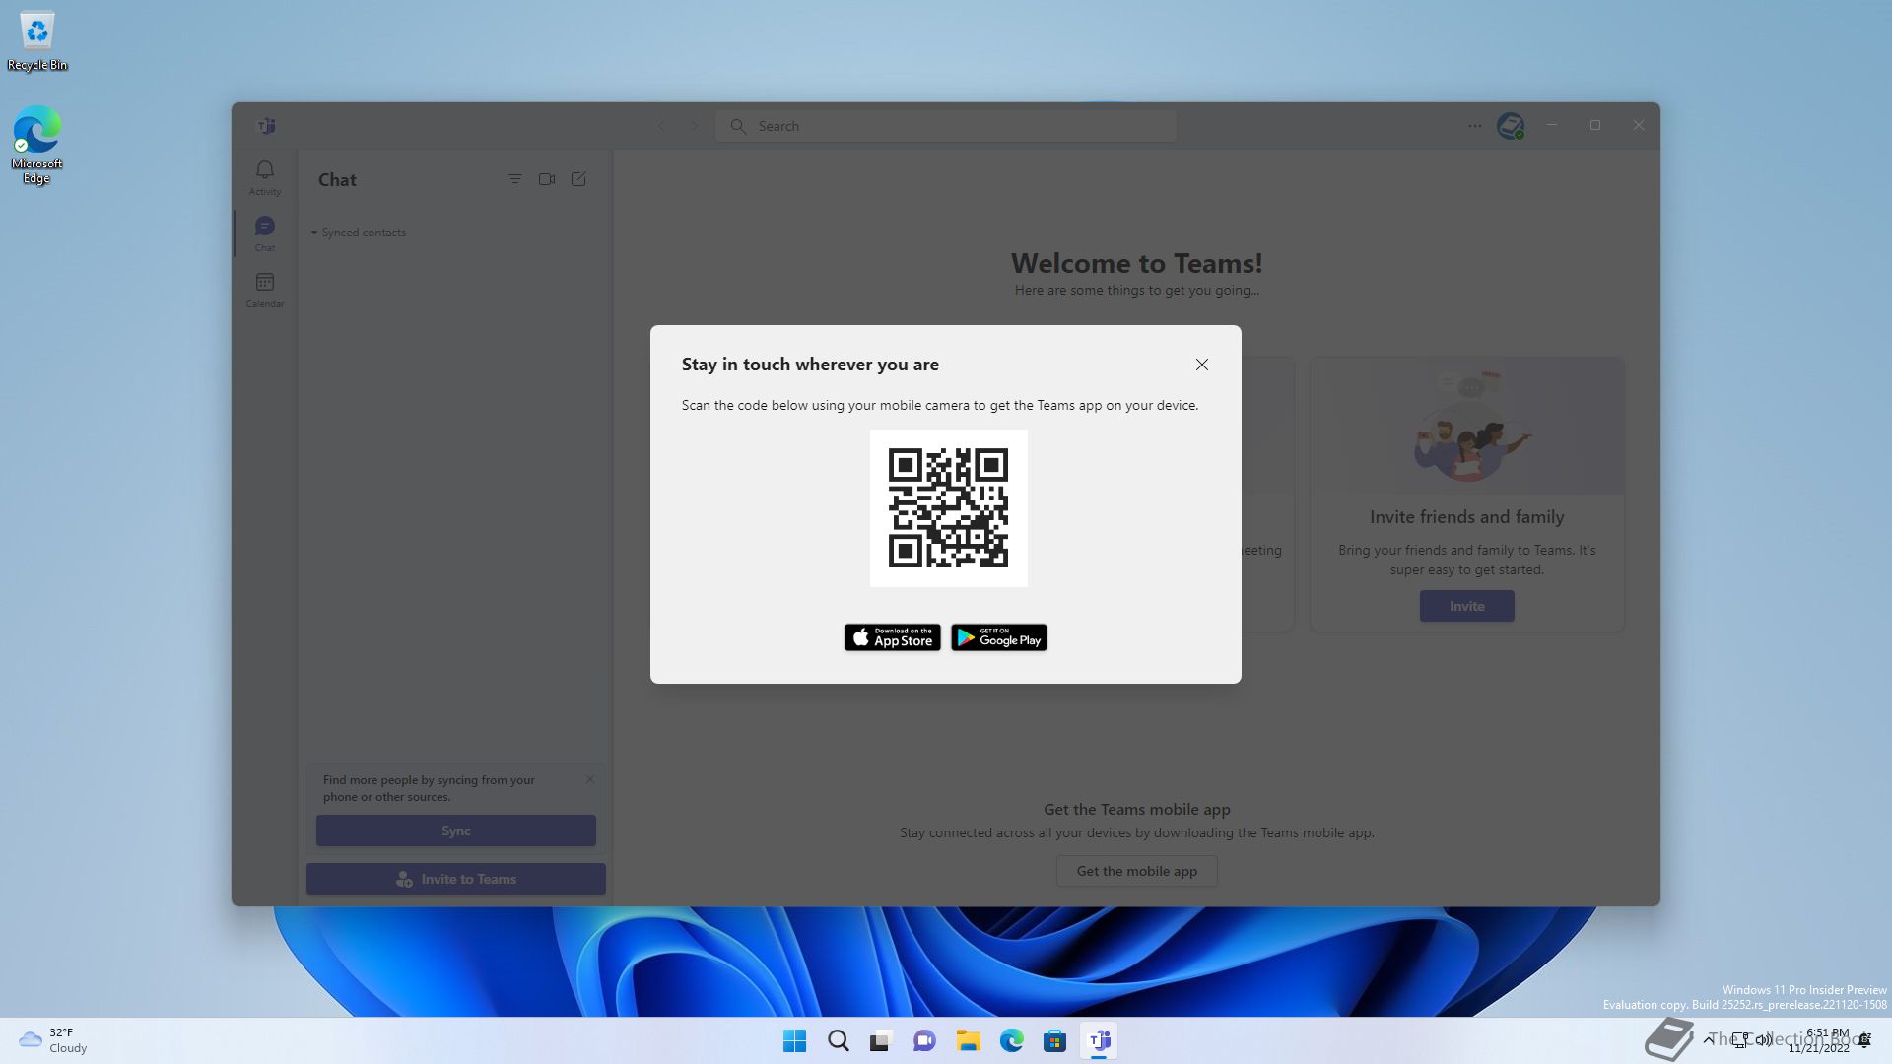Click the Teams Search box
The height and width of the screenshot is (1064, 1892).
click(x=946, y=126)
